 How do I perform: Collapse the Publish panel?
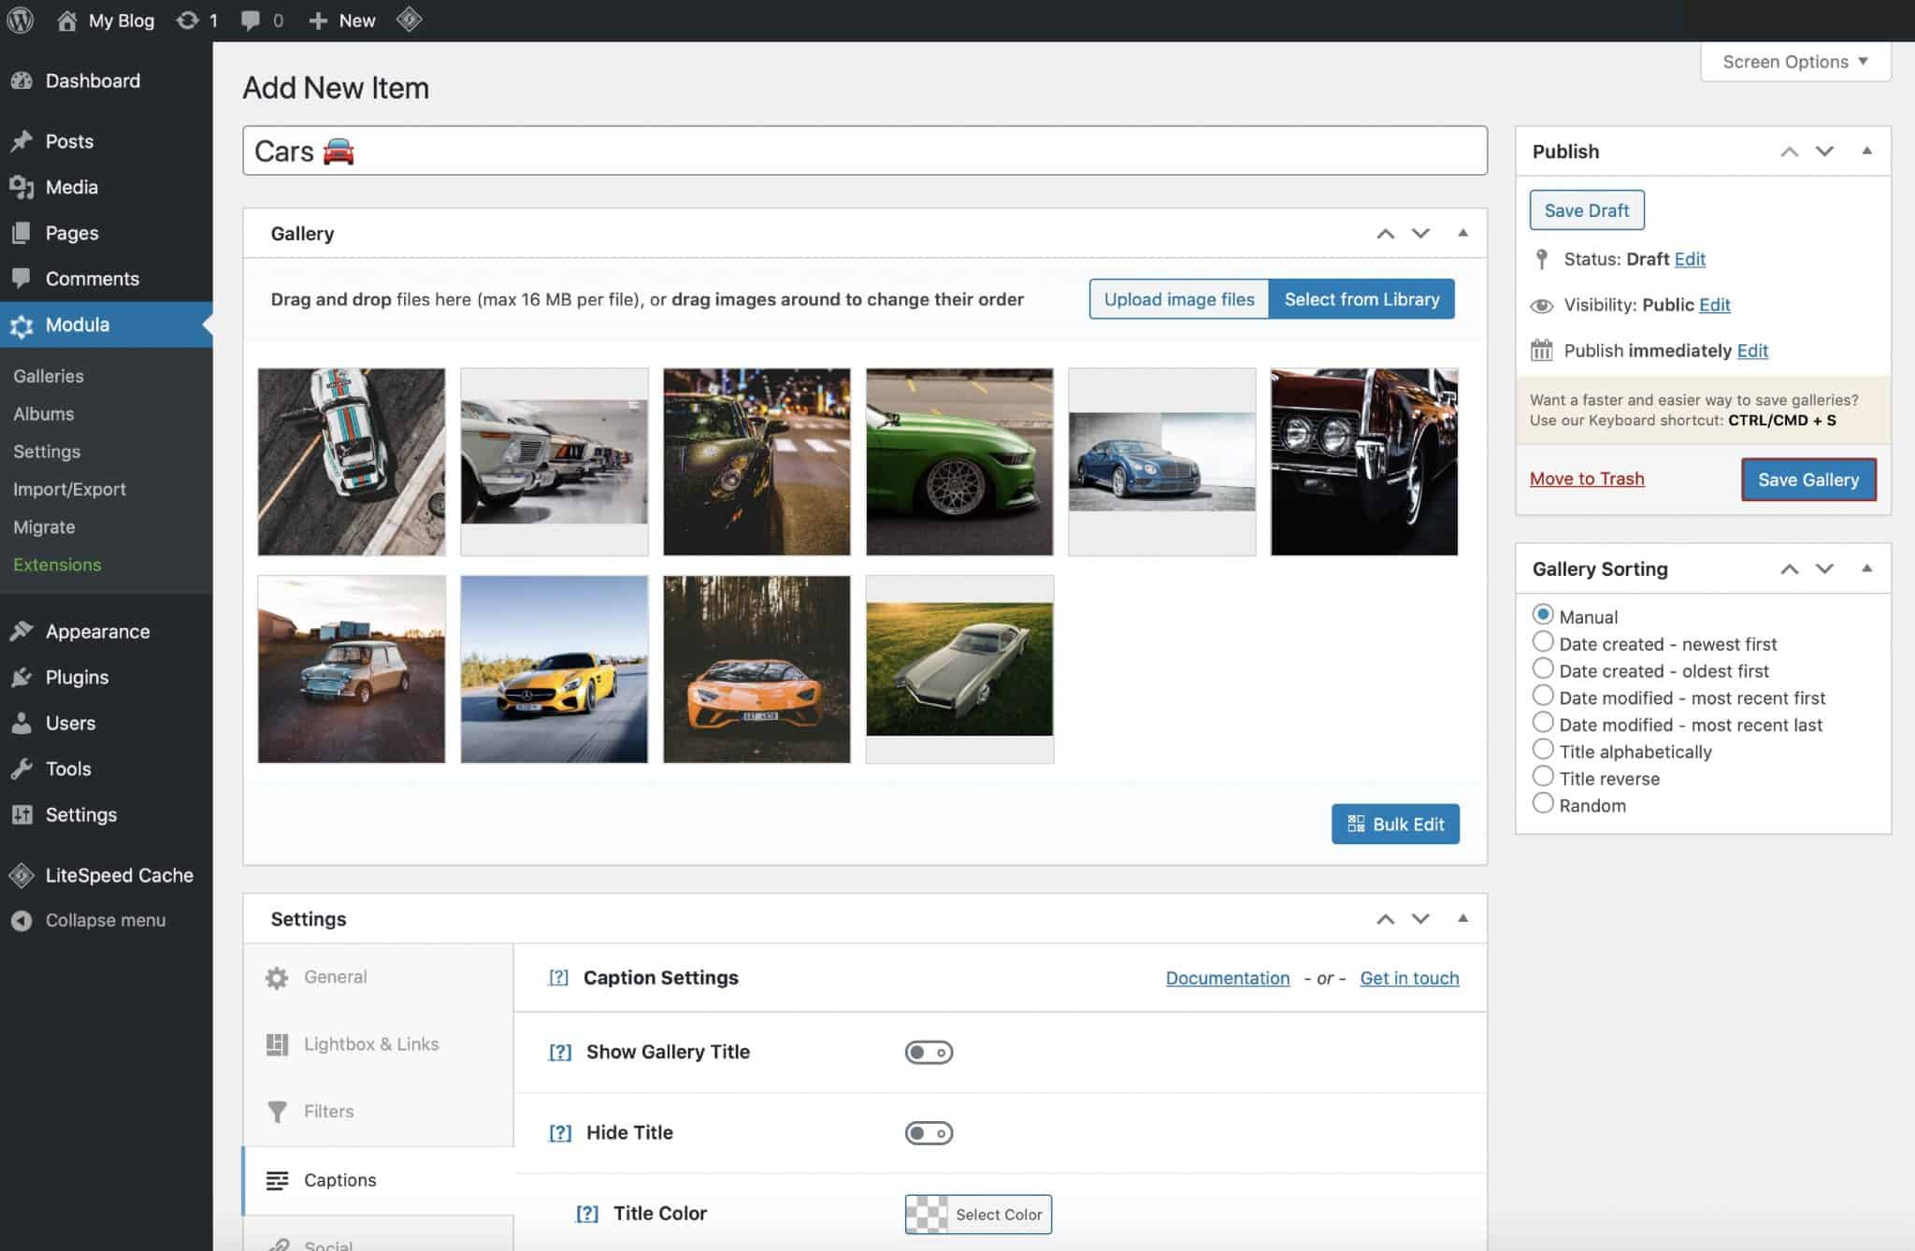coord(1866,150)
